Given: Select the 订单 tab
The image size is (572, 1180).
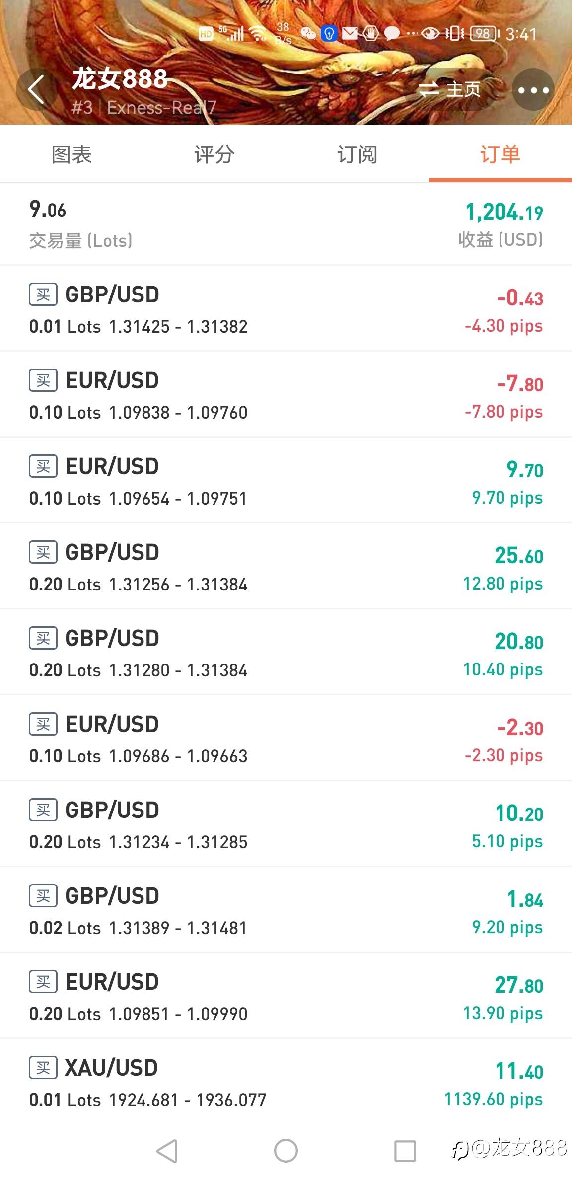Looking at the screenshot, I should coord(500,154).
